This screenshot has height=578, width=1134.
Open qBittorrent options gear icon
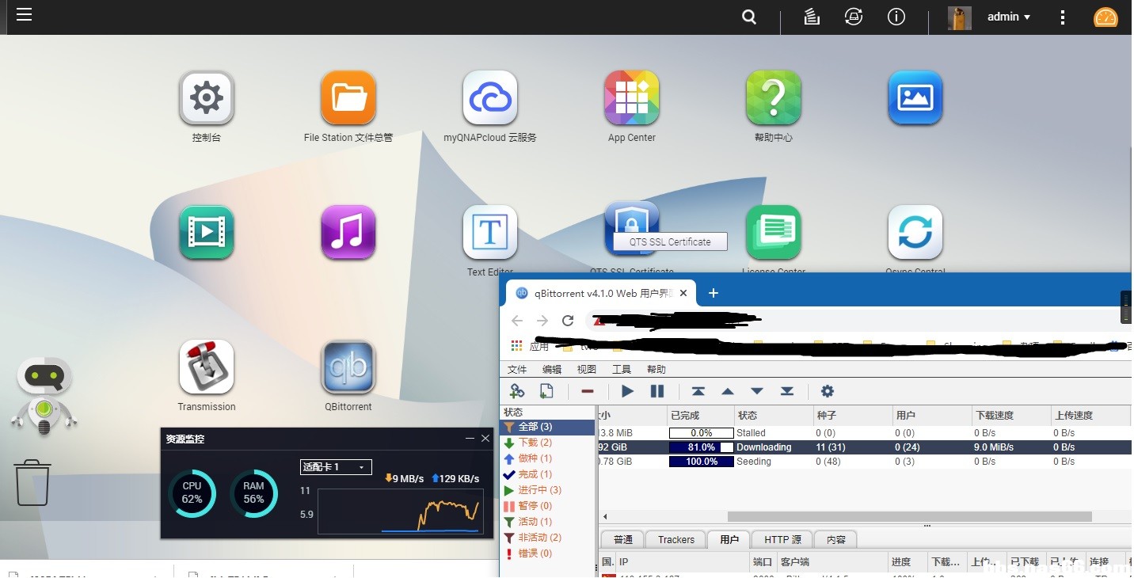pyautogui.click(x=828, y=391)
